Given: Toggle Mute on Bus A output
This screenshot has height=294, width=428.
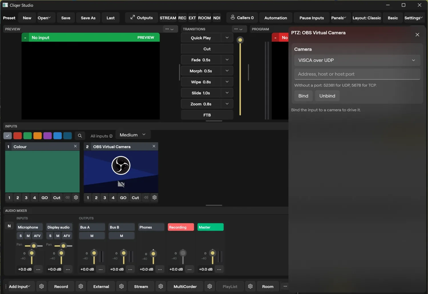Looking at the screenshot, I should click(x=92, y=236).
